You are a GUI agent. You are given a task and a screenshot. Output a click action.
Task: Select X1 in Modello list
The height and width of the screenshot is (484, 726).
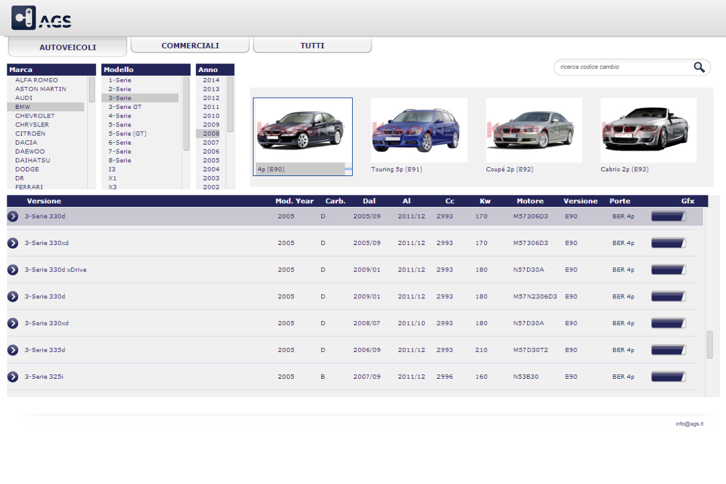tap(113, 178)
